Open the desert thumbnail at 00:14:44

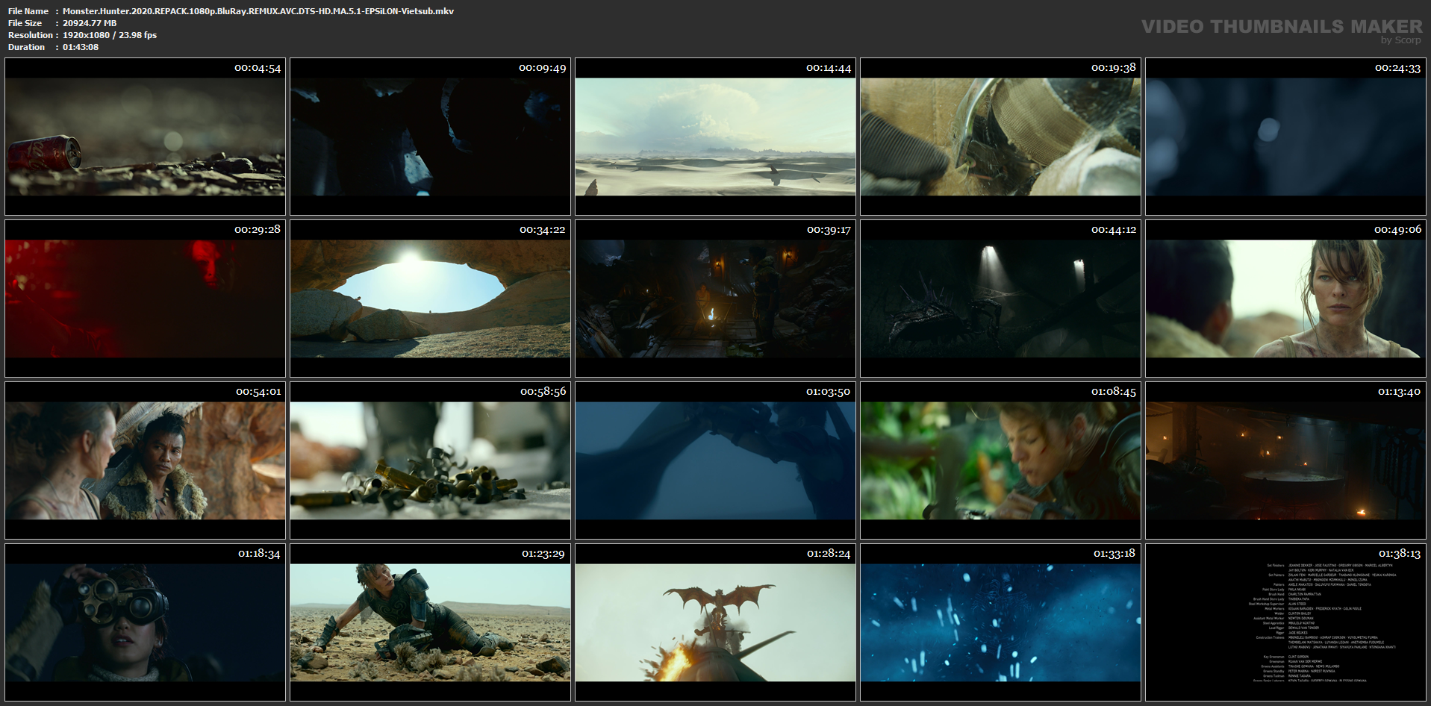click(x=715, y=137)
